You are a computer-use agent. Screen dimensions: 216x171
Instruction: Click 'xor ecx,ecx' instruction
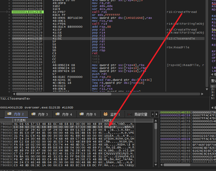click(x=102, y=9)
